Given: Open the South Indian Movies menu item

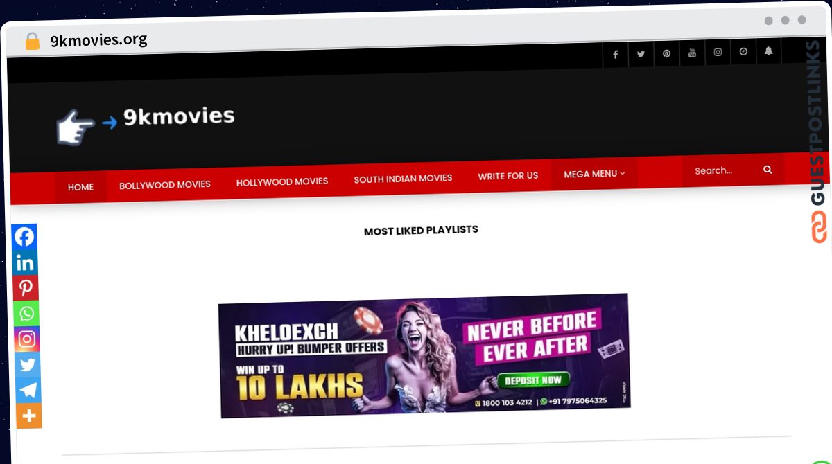Looking at the screenshot, I should [x=403, y=179].
